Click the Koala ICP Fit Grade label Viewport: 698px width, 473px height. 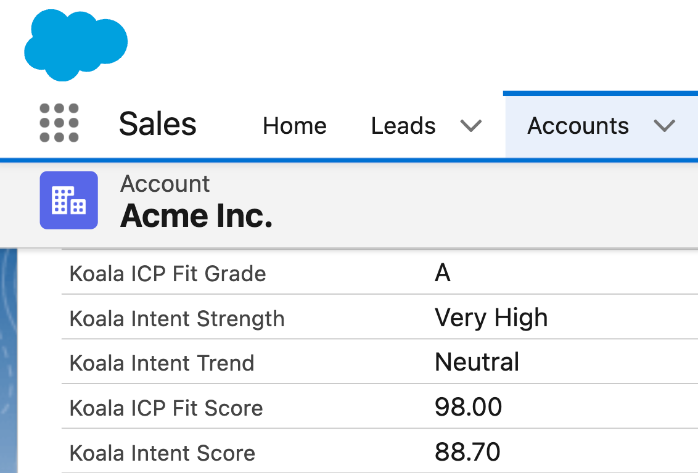coord(168,273)
